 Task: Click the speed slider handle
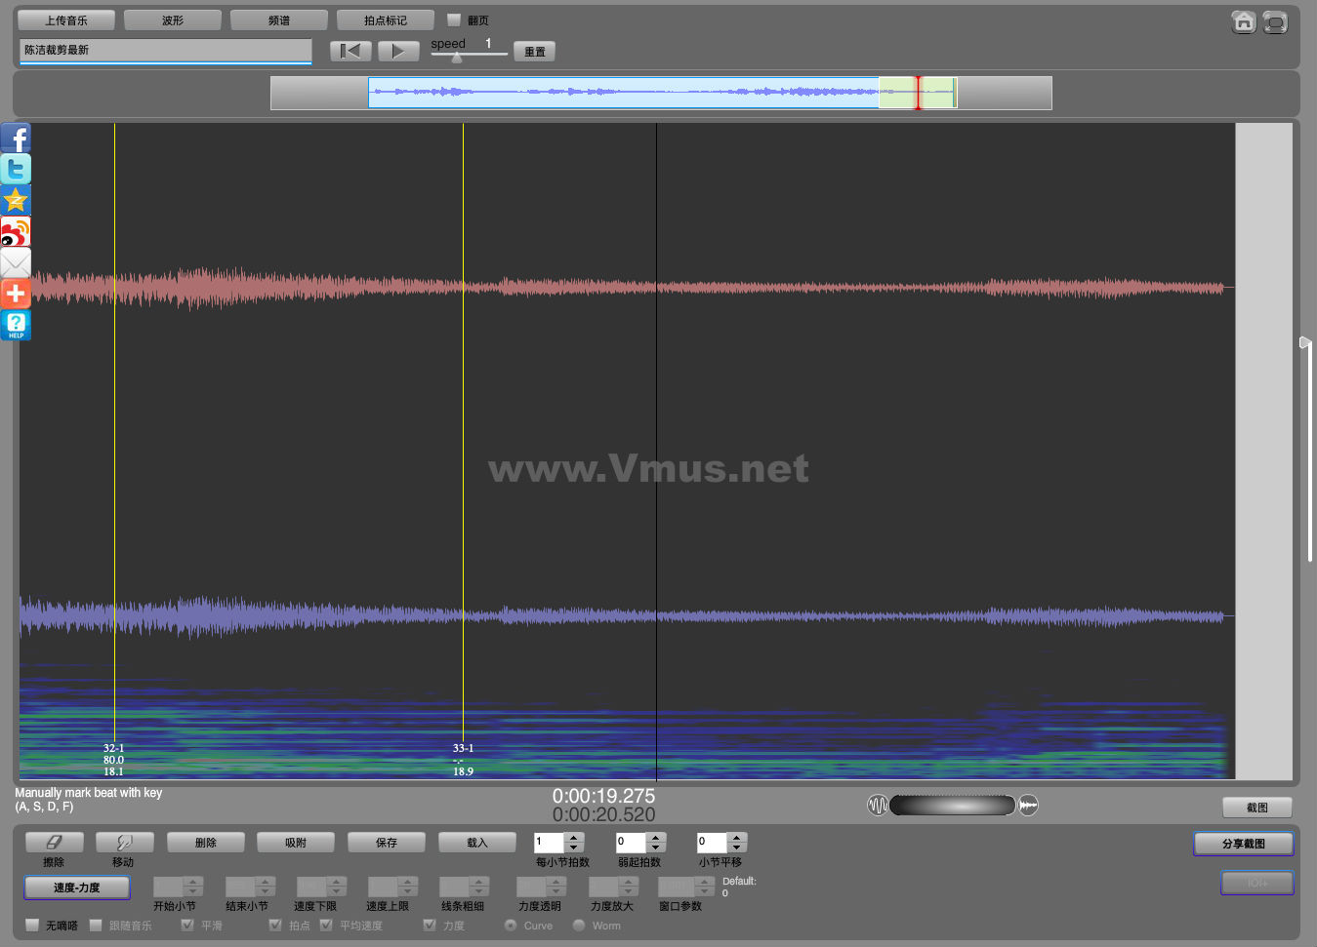click(457, 58)
